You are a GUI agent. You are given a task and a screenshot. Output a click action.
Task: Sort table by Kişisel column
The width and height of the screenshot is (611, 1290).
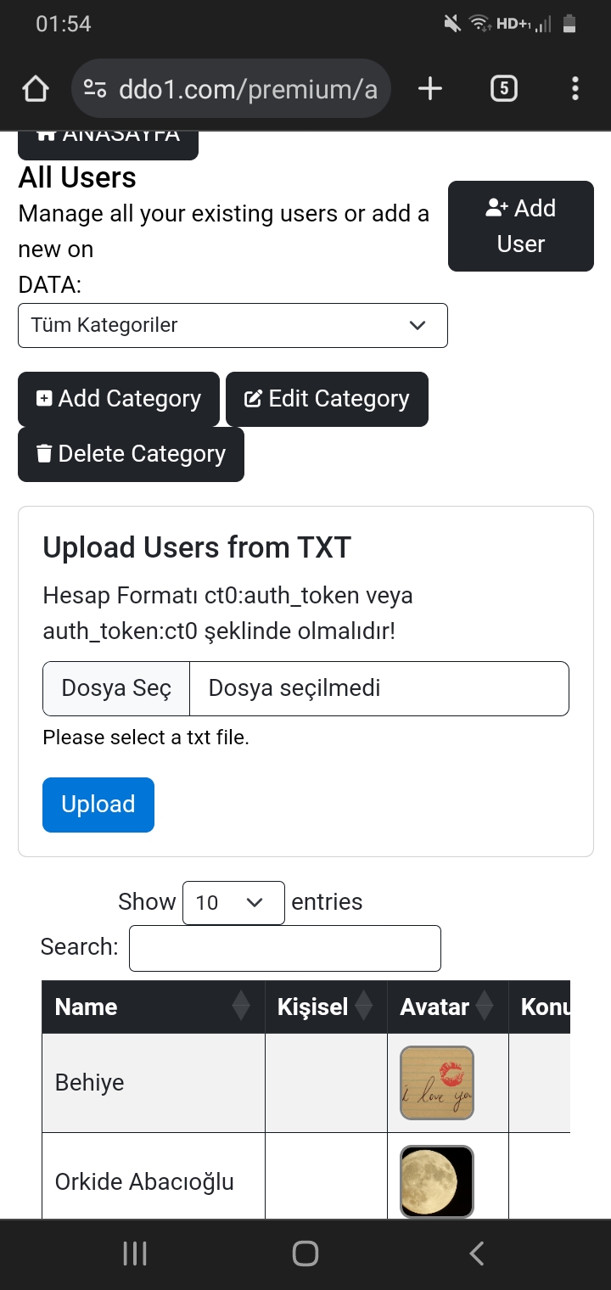tap(326, 1007)
